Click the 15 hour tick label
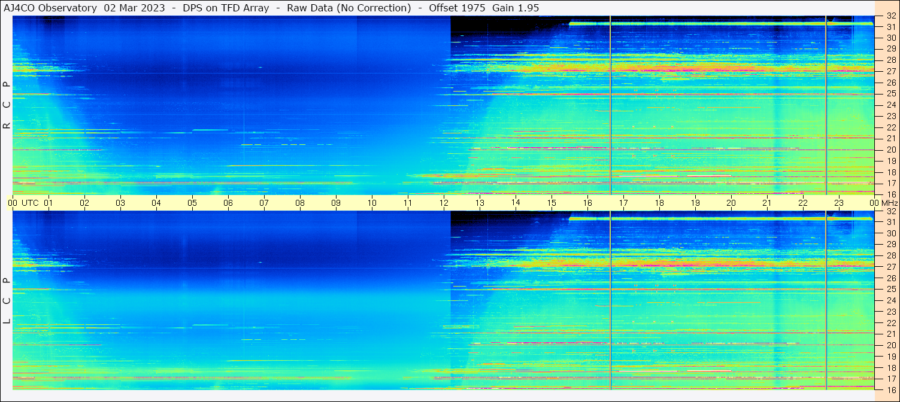Screen dimensions: 900x402 (x=551, y=203)
